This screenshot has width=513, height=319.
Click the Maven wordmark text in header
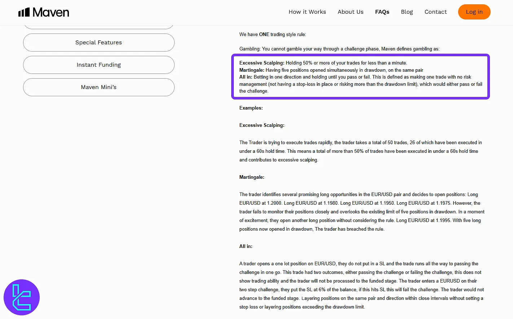51,13
